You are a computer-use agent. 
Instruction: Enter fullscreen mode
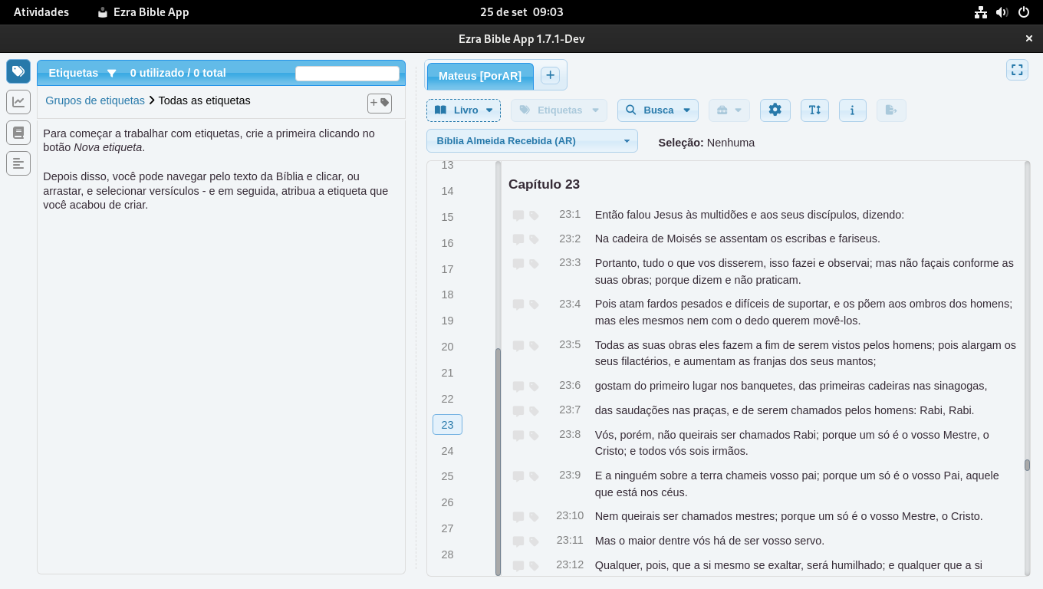1017,70
